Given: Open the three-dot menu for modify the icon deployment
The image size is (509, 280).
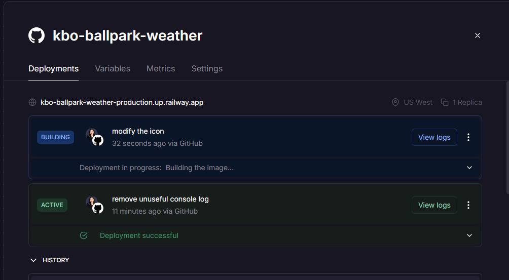Looking at the screenshot, I should tap(468, 137).
